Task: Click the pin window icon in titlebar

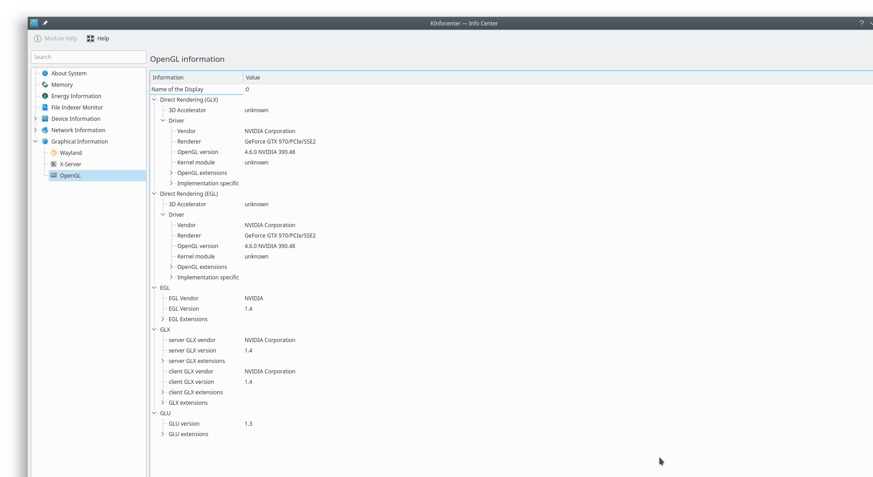Action: (45, 23)
